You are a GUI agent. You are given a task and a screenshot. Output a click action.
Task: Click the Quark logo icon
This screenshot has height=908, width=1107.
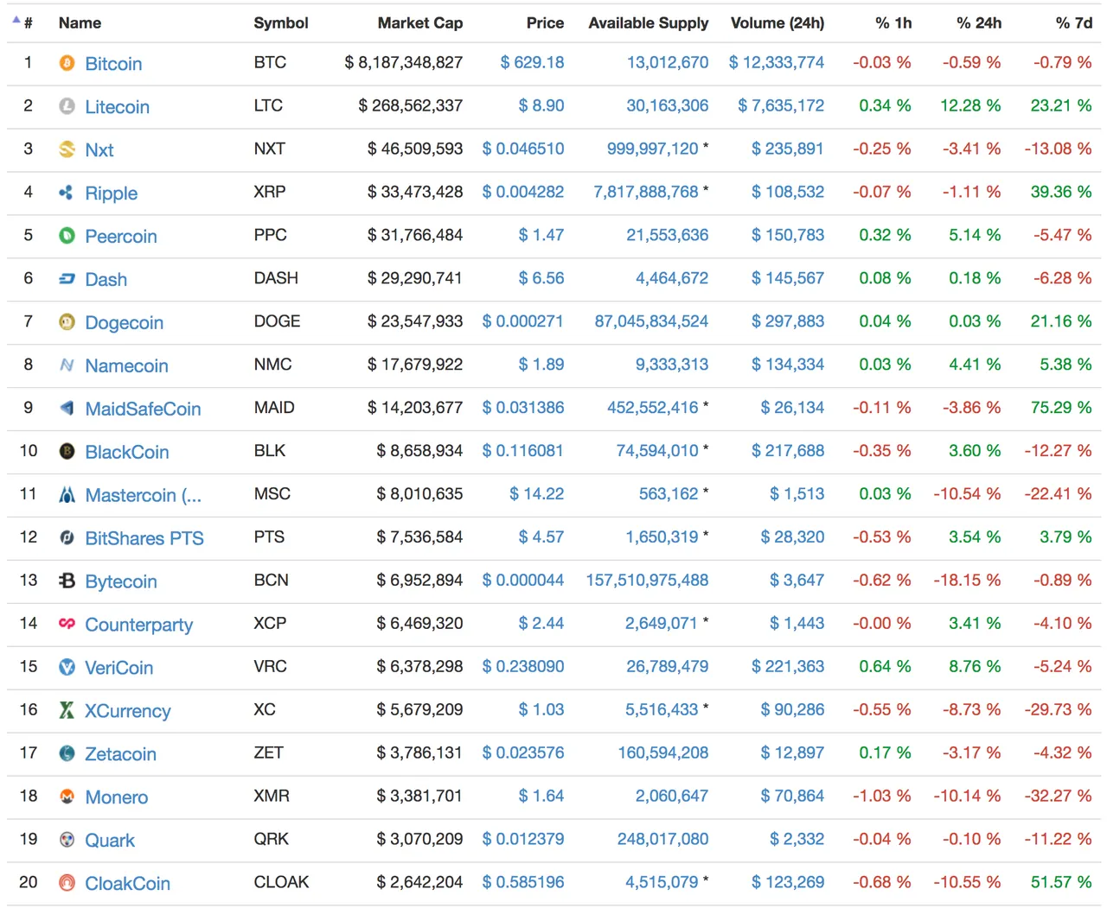pyautogui.click(x=67, y=840)
